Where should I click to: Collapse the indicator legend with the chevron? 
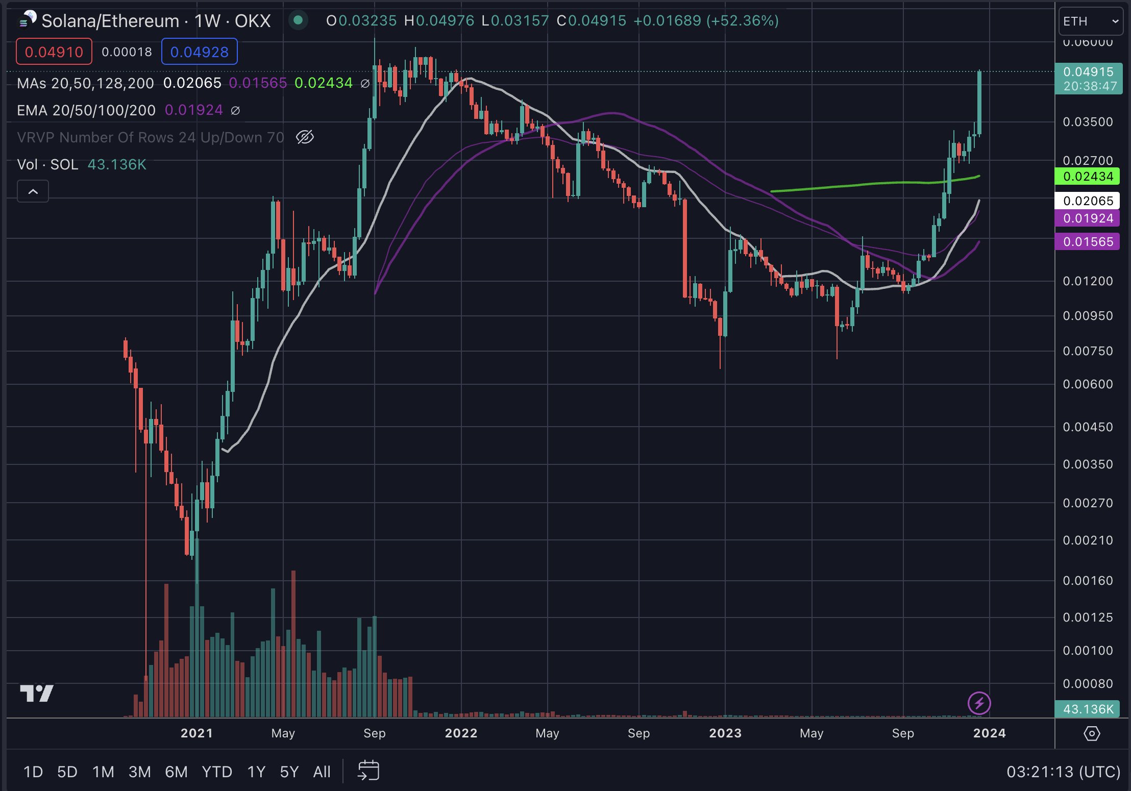(33, 191)
